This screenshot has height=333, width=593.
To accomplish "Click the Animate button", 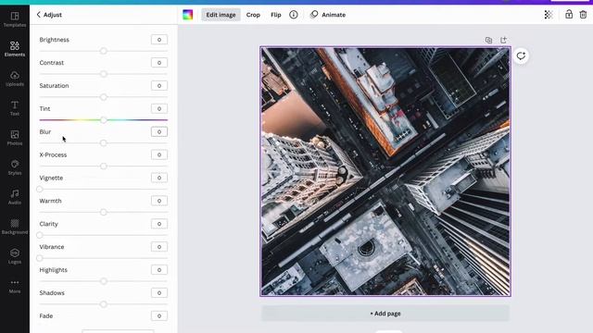I will (x=328, y=15).
